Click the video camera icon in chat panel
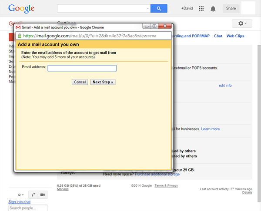This screenshot has height=211, width=261. click(x=43, y=195)
